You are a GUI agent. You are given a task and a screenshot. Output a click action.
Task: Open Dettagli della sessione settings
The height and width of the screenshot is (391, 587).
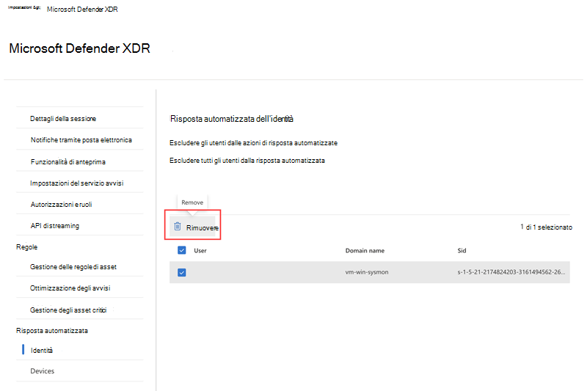[63, 119]
